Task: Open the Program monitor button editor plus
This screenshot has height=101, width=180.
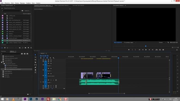Action: click(177, 50)
